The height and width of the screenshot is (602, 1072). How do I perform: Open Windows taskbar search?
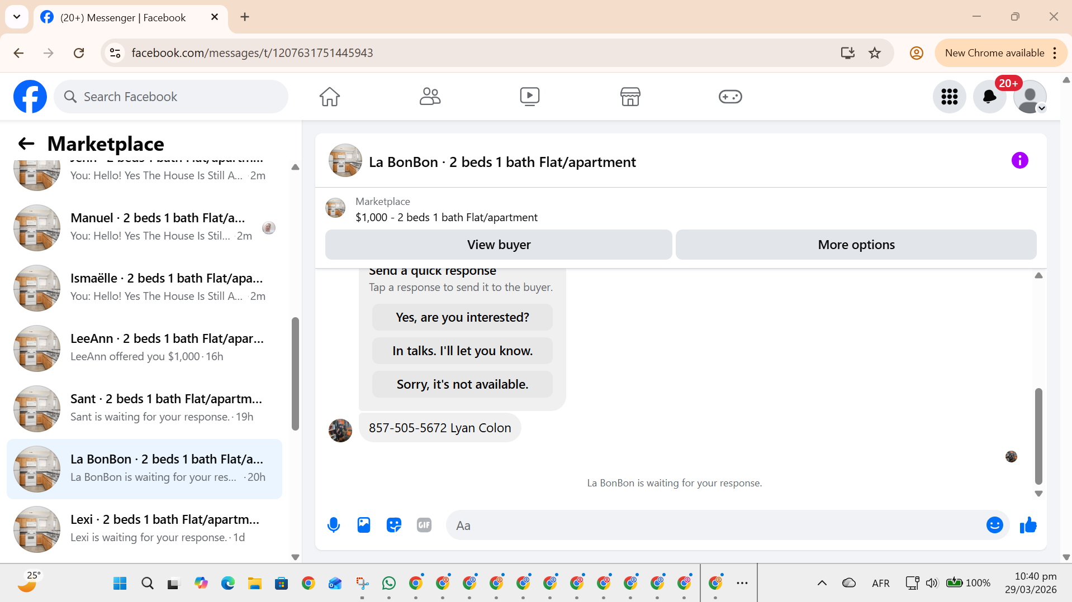(147, 584)
